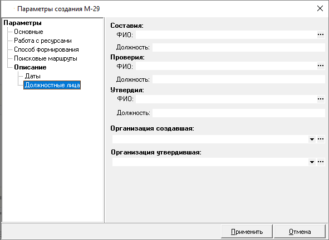This screenshot has width=329, height=240.
Task: Browse for Организация утвердившая via ellipsis button
Action: (321, 162)
